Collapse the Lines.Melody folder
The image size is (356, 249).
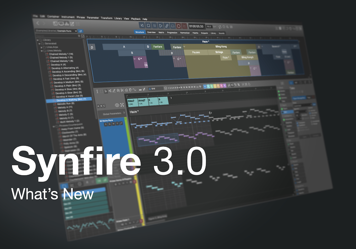pos(41,50)
